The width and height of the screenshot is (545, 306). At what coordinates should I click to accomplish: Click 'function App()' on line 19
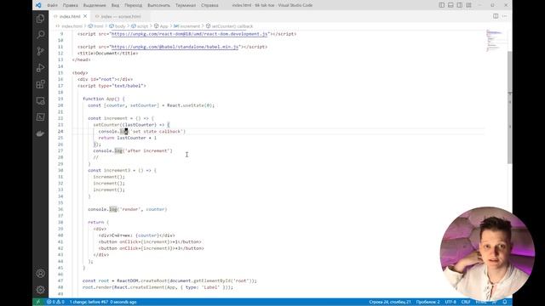[x=100, y=99]
